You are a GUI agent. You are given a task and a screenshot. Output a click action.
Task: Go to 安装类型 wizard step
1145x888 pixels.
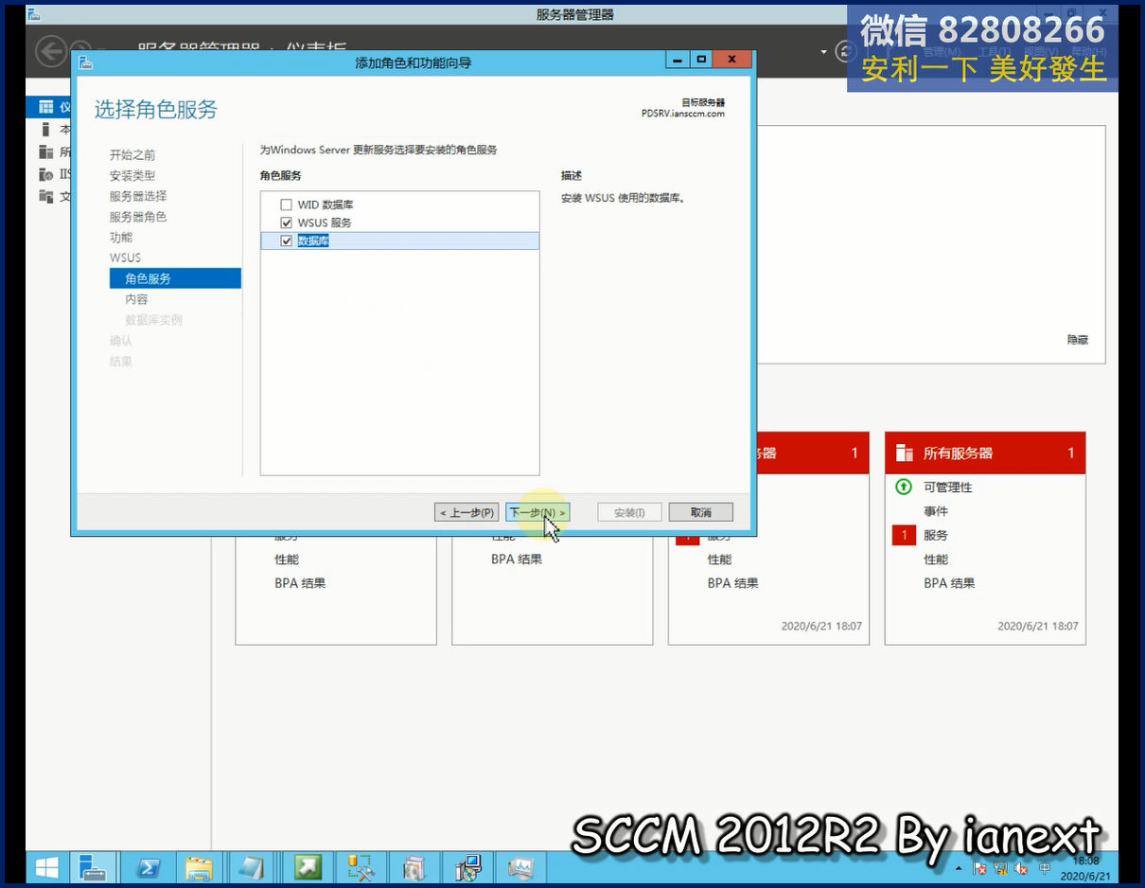coord(132,176)
